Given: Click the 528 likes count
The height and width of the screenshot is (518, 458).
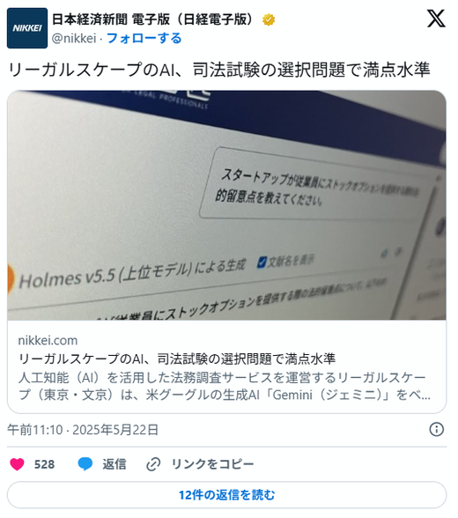Looking at the screenshot, I should coord(44,464).
